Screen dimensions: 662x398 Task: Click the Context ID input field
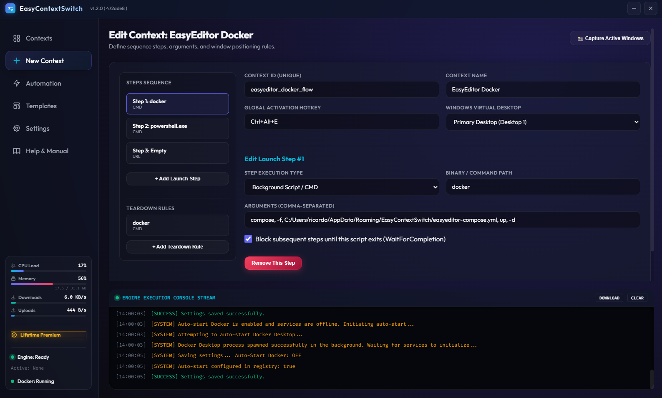point(342,89)
